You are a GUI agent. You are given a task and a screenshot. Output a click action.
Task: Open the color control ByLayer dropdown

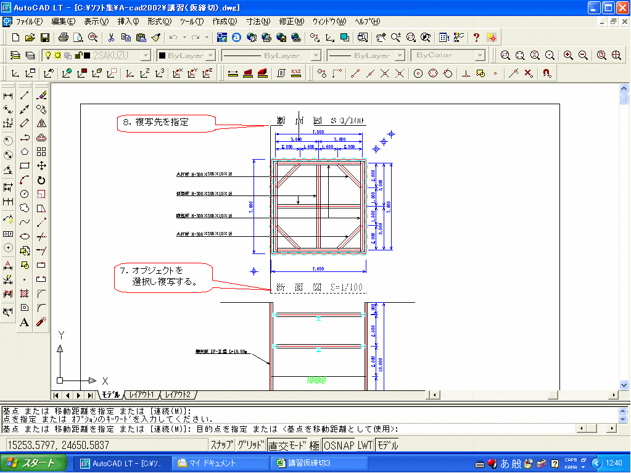click(212, 56)
